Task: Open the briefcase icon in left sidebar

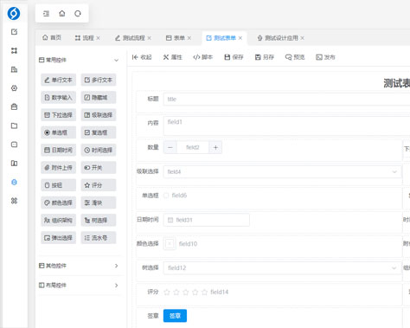Action: coord(14,106)
